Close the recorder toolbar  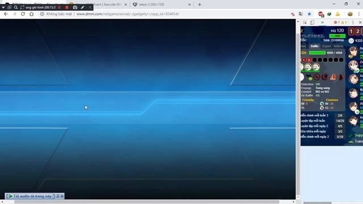pos(90,7)
